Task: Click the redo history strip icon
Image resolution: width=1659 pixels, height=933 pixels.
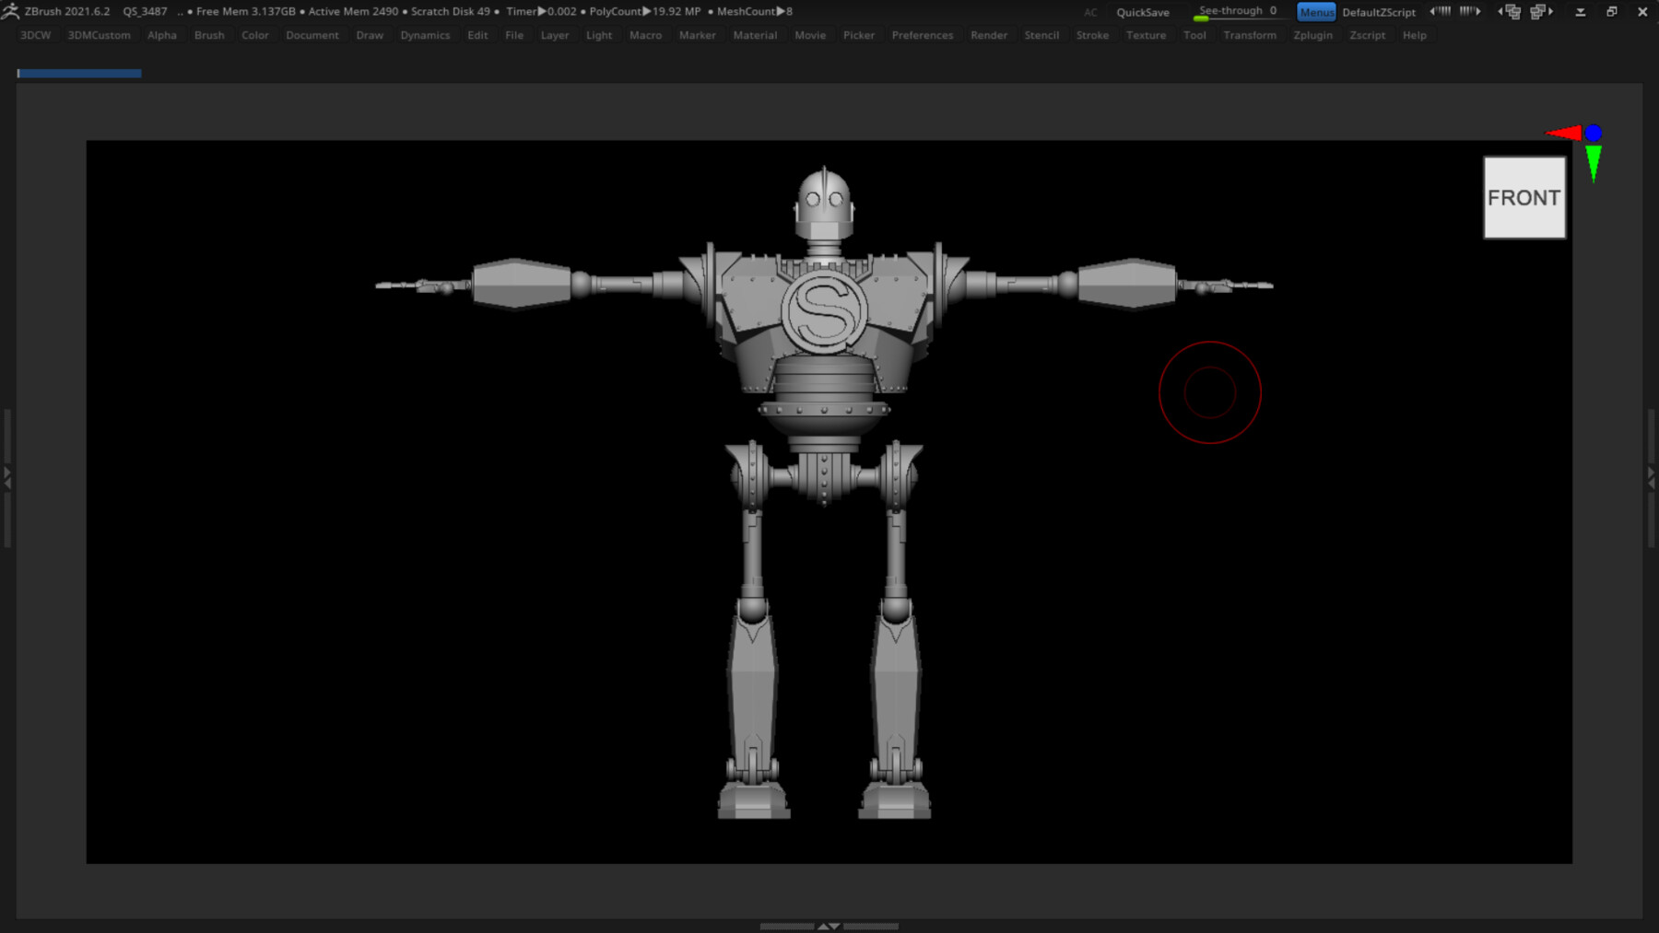Action: point(1469,12)
